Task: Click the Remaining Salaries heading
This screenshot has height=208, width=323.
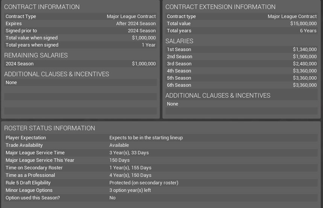Action: coord(36,55)
